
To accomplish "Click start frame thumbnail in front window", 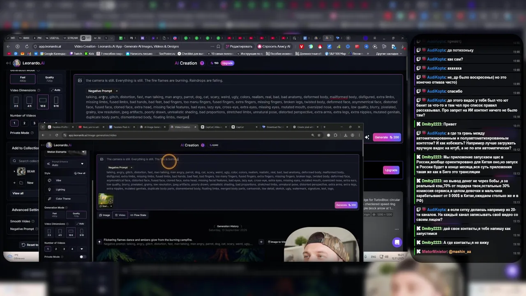I will [x=106, y=199].
